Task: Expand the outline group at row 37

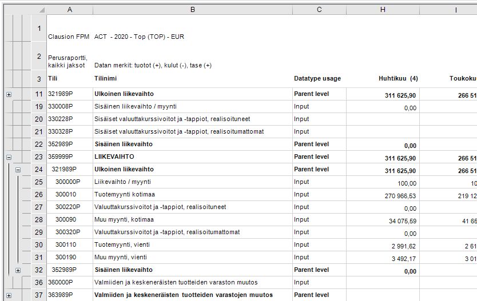Action: click(x=9, y=295)
